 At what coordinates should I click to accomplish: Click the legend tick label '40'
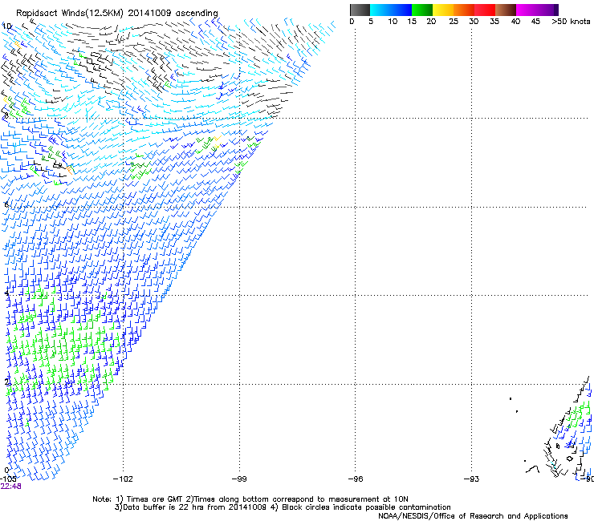[515, 22]
